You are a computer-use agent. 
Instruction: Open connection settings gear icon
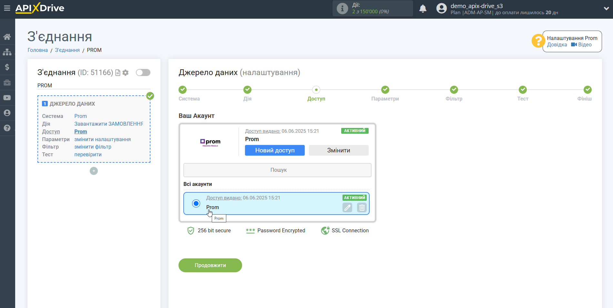(x=126, y=73)
